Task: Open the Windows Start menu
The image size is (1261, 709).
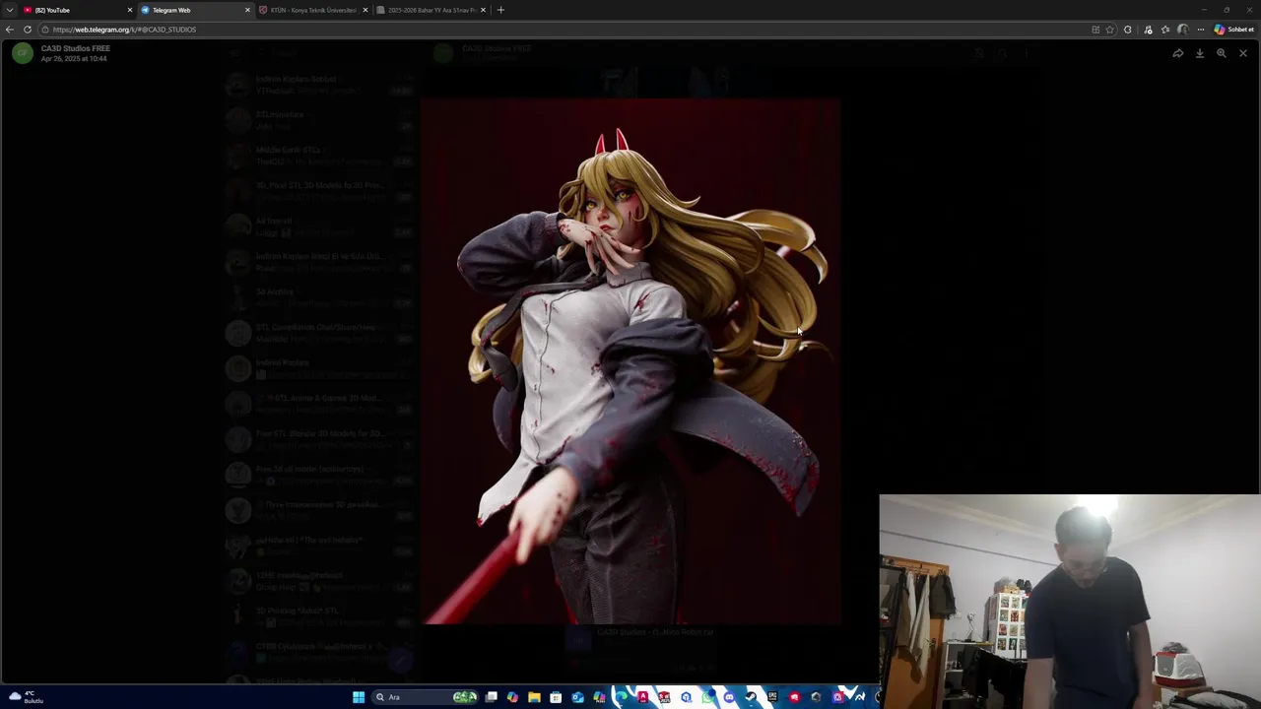Action: point(359,697)
